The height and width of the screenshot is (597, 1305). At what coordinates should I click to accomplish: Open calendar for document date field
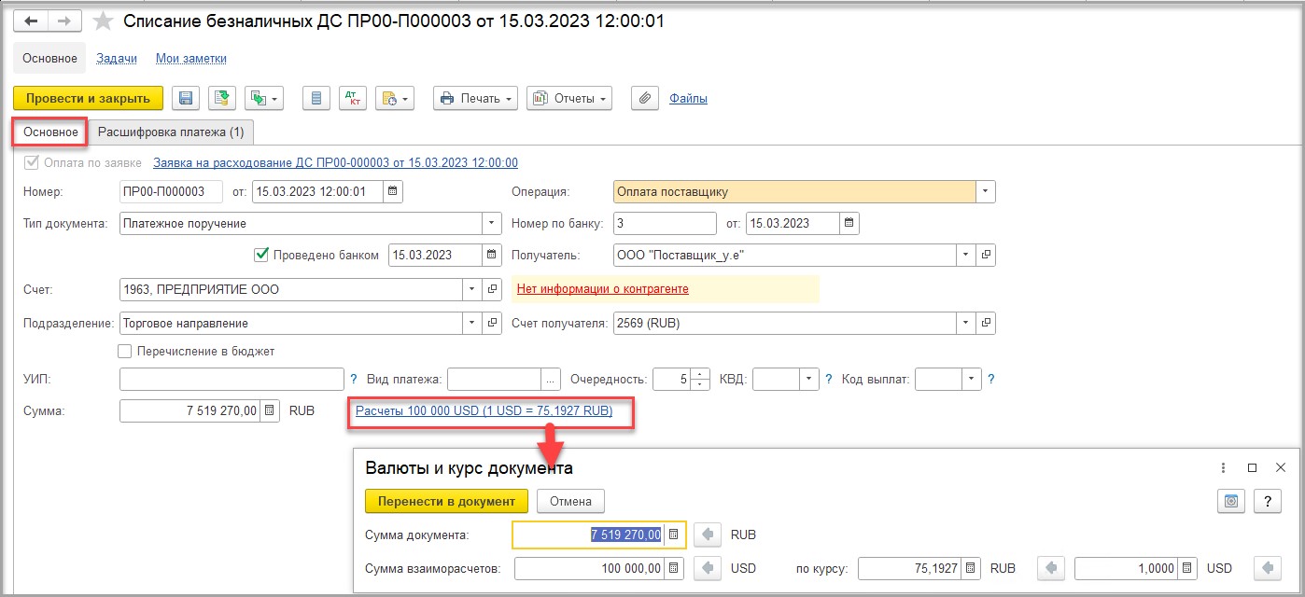coord(392,192)
